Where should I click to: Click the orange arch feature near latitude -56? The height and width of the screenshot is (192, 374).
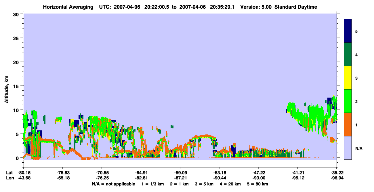pos(203,136)
